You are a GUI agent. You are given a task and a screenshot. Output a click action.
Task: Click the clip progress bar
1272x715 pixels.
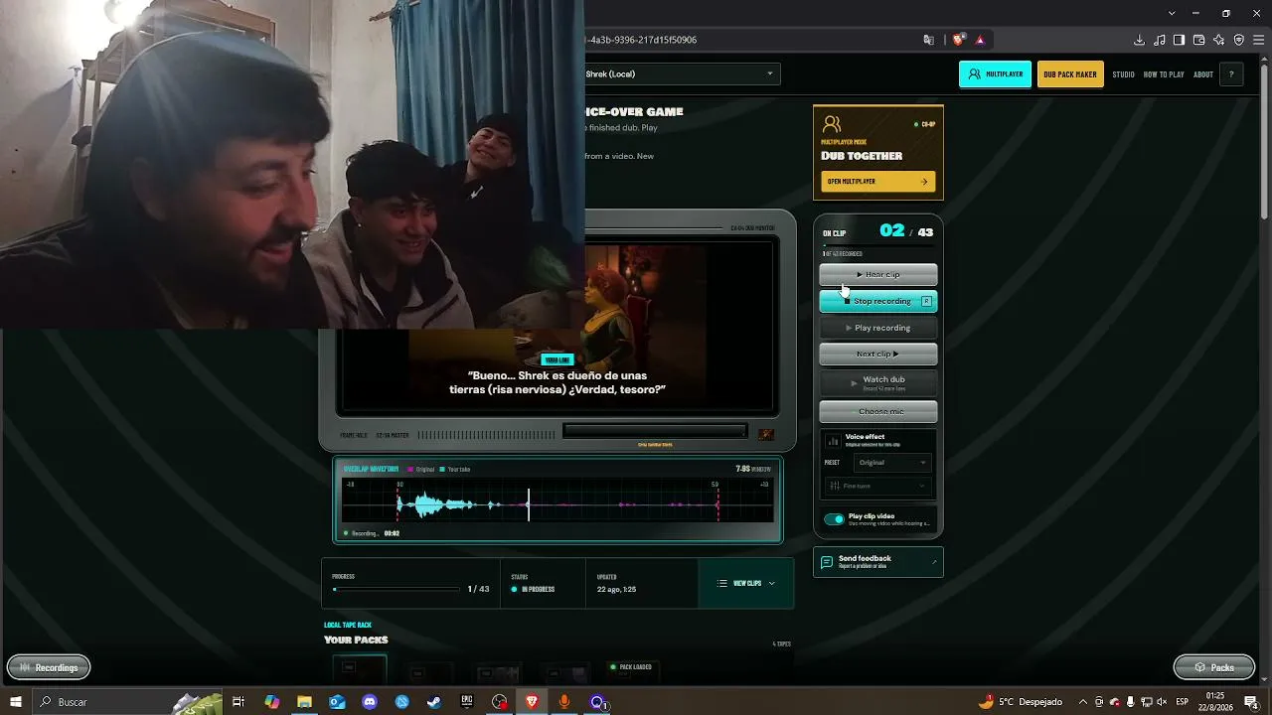[x=397, y=589]
